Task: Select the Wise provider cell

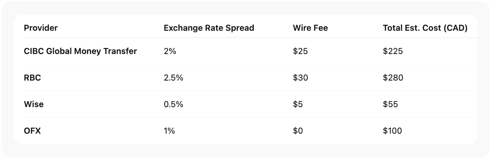Action: click(34, 104)
